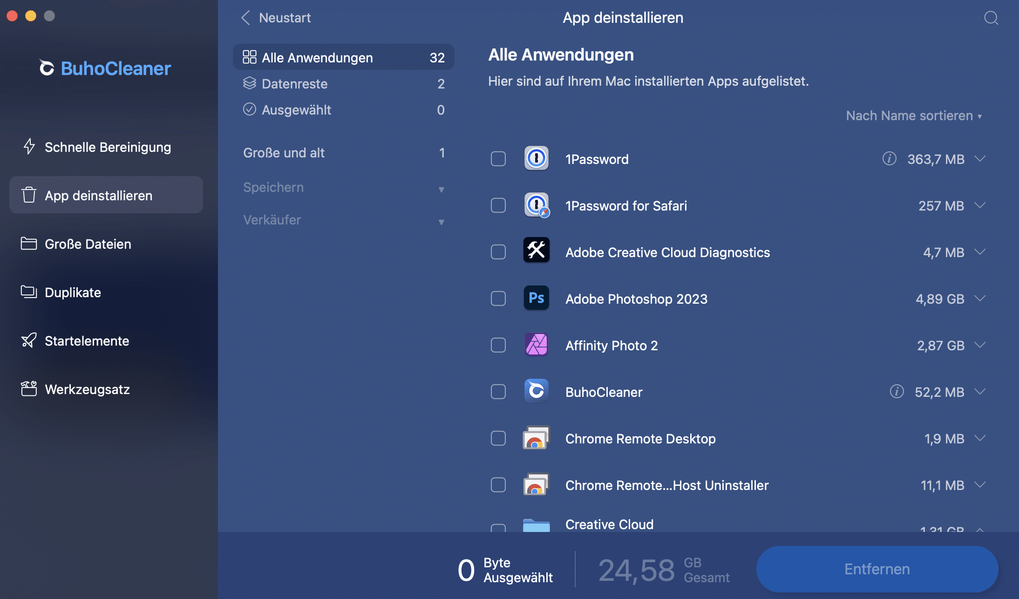Check the Chrome Remote Desktop checkbox

click(498, 438)
